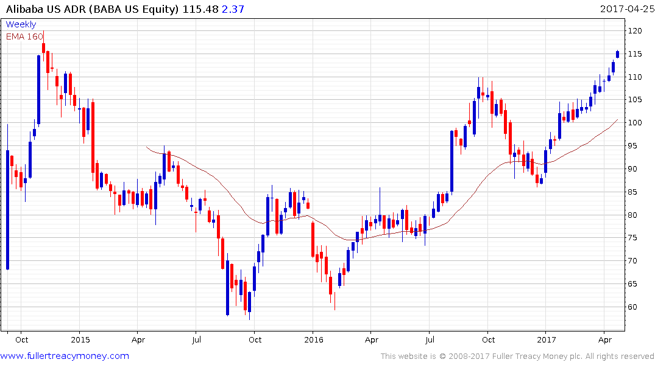Image resolution: width=655 pixels, height=365 pixels.
Task: Click the 105 price axis label
Action: [635, 99]
